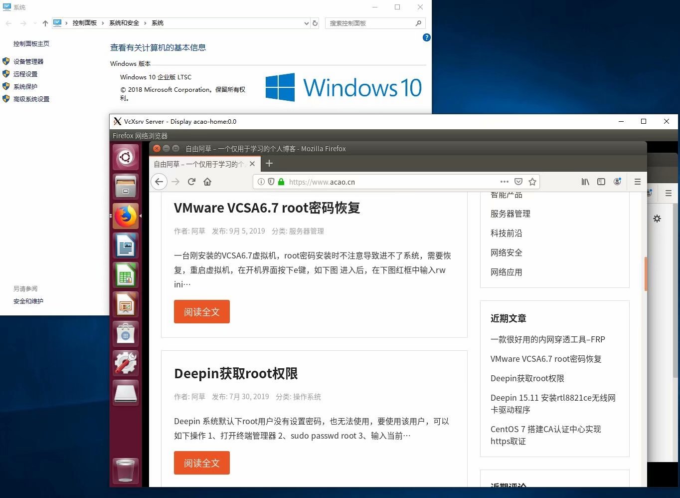680x498 pixels.
Task: Open recent post Deepin 15.11 安装rtl8821ce无线网卡驱动程序
Action: pos(553,404)
